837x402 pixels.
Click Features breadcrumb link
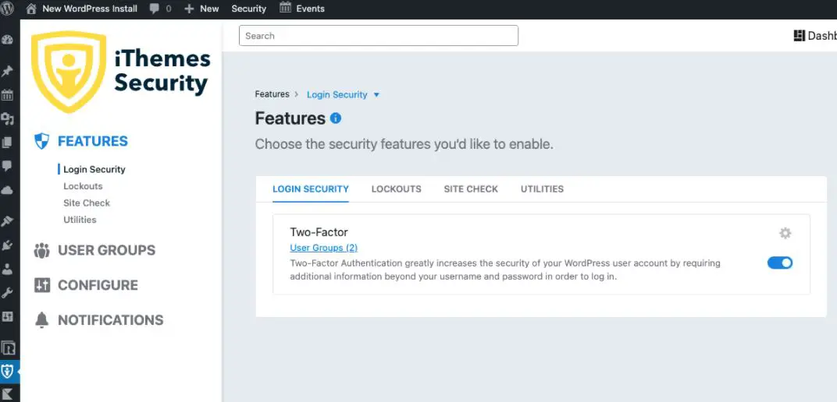click(x=272, y=94)
